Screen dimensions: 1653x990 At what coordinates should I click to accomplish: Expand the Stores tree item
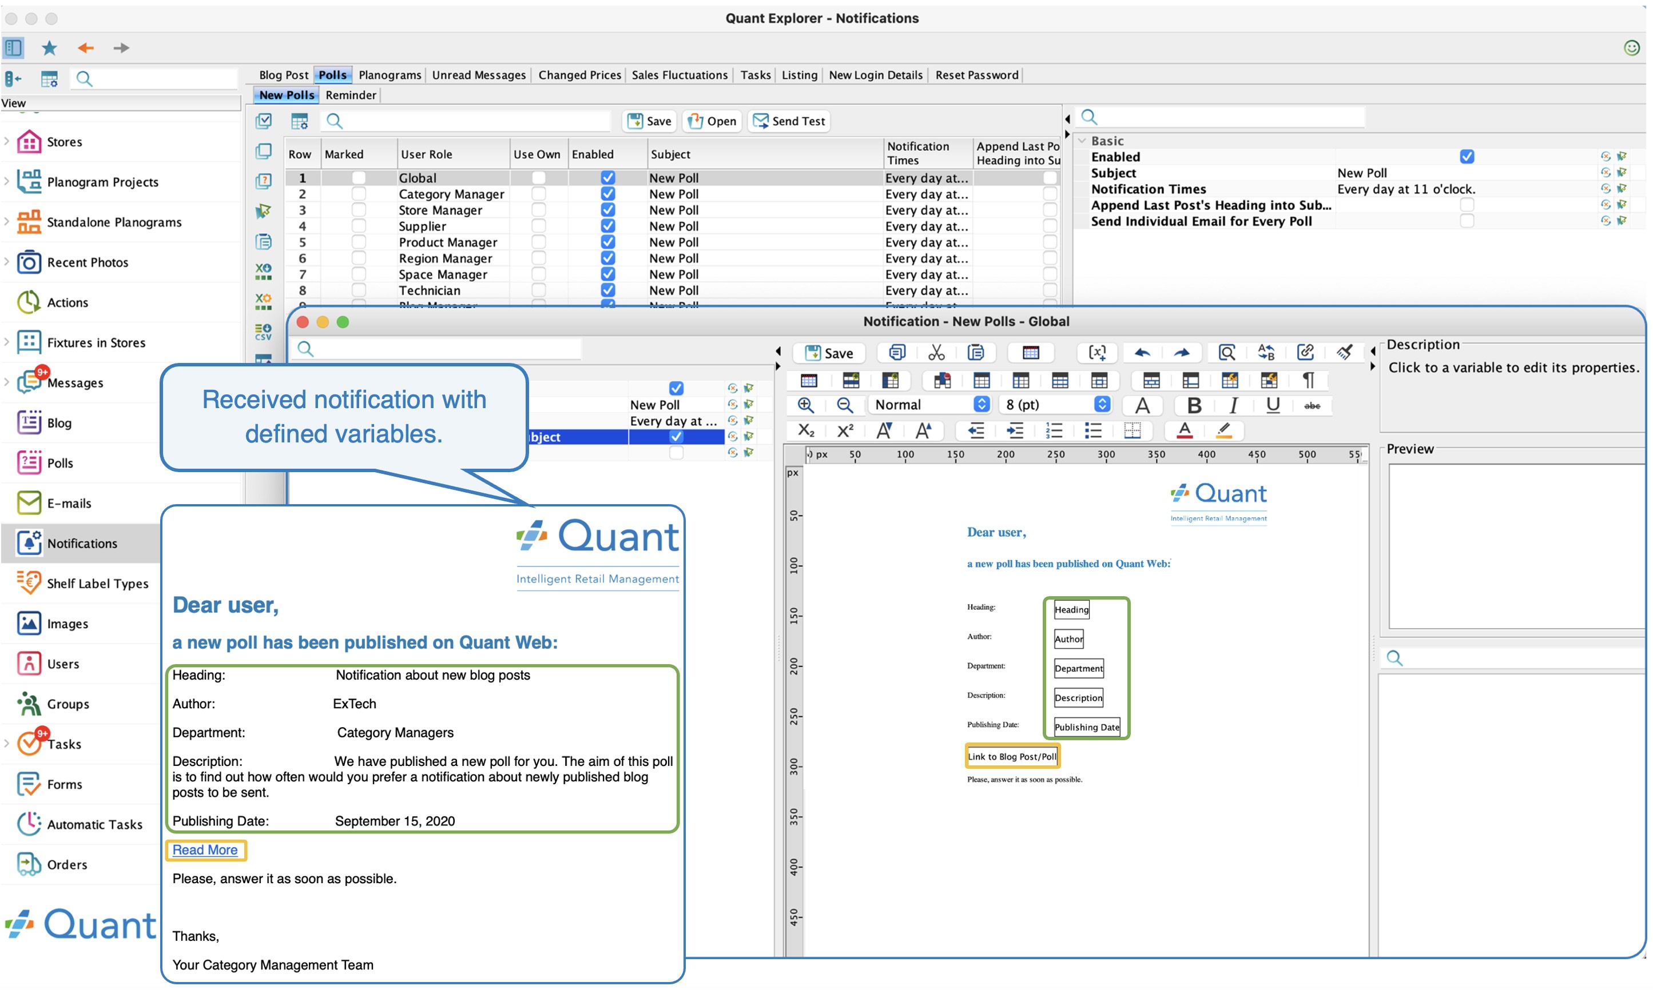[x=7, y=141]
